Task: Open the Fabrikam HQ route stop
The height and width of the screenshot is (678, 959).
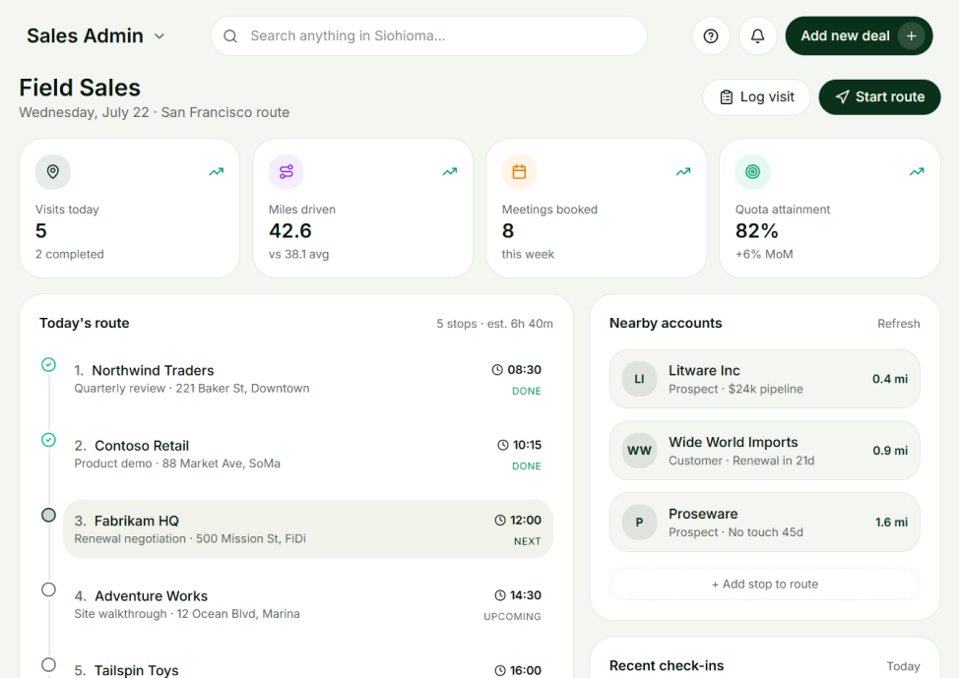Action: pyautogui.click(x=308, y=528)
